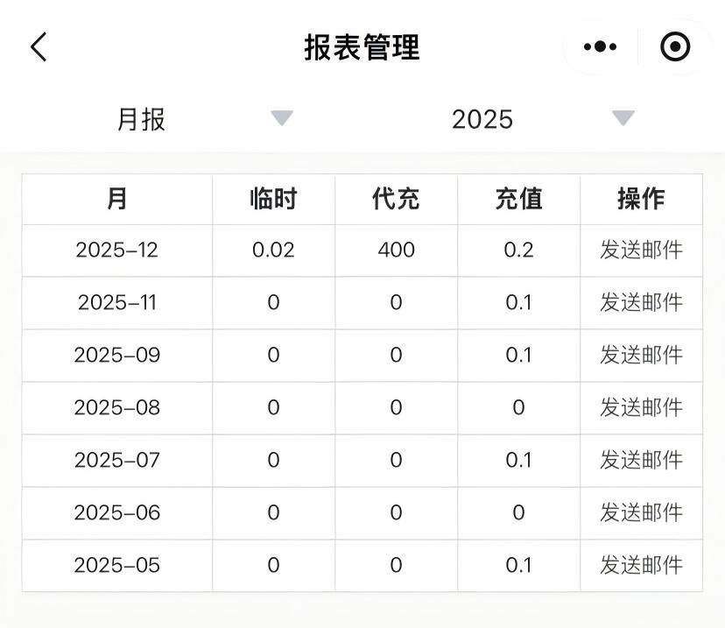Click the 充值 column header

pyautogui.click(x=517, y=199)
